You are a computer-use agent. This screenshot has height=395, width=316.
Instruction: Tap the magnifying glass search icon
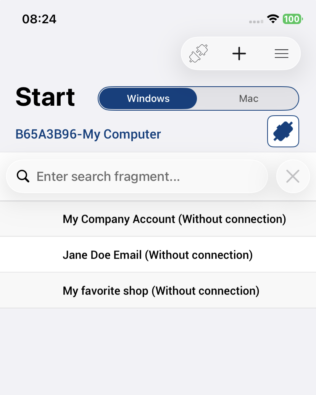(23, 176)
